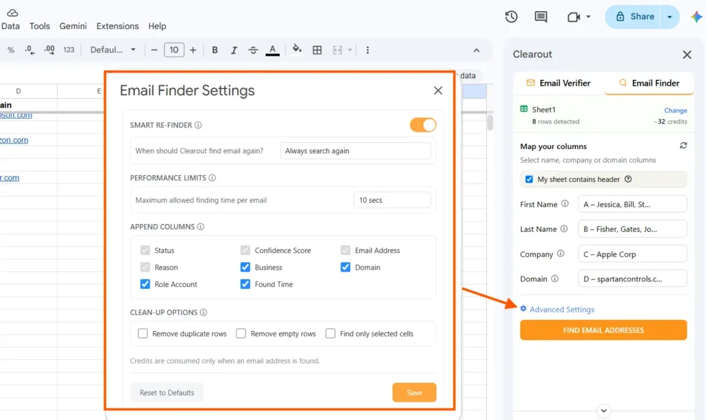Expand the chevron at Clearout panel bottom
Screen dimensions: 706x420
[604, 411]
